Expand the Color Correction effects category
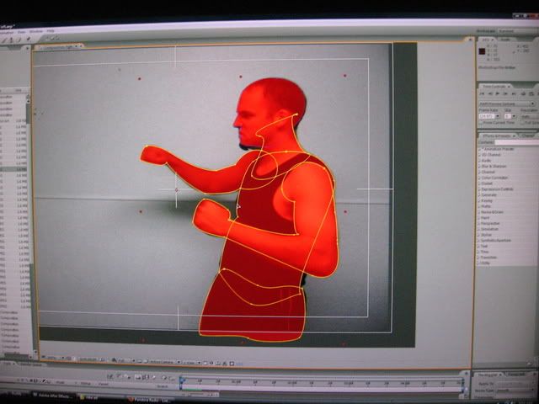Image resolution: width=539 pixels, height=404 pixels. click(479, 178)
